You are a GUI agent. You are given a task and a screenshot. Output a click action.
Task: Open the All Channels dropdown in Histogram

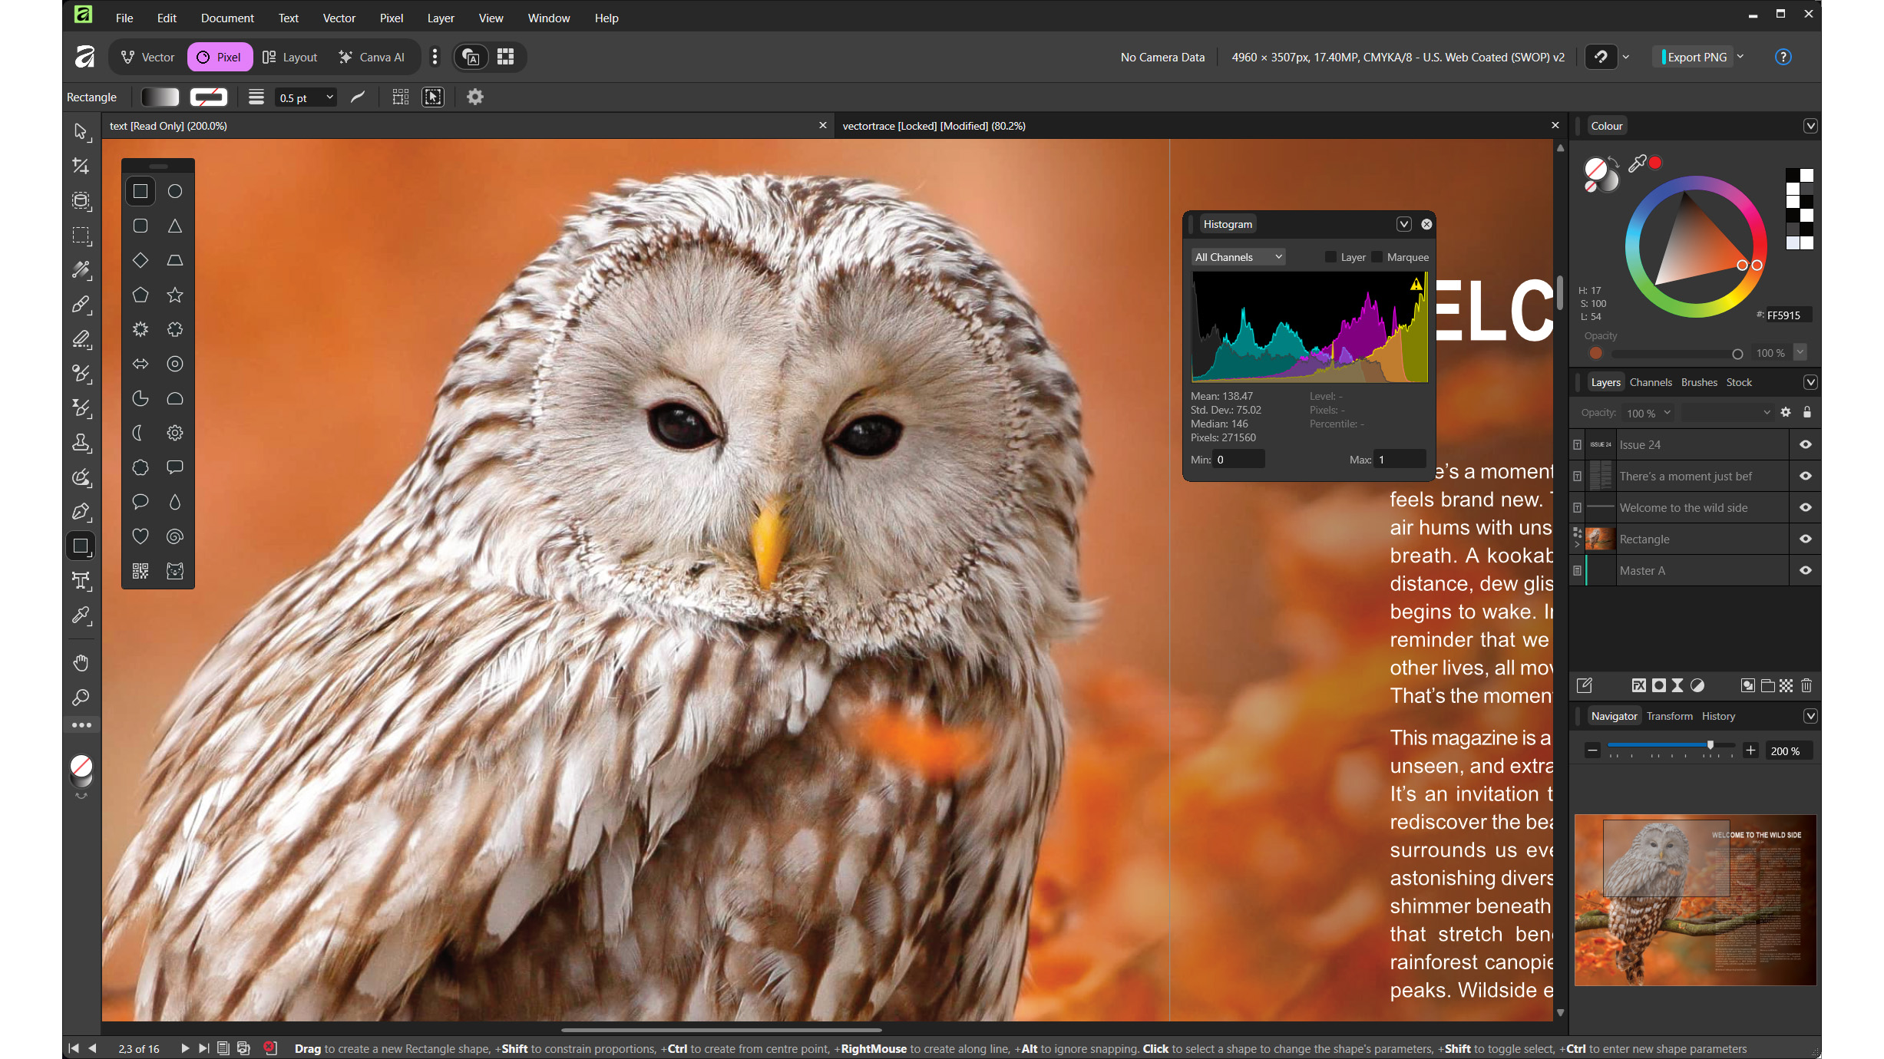[1238, 256]
